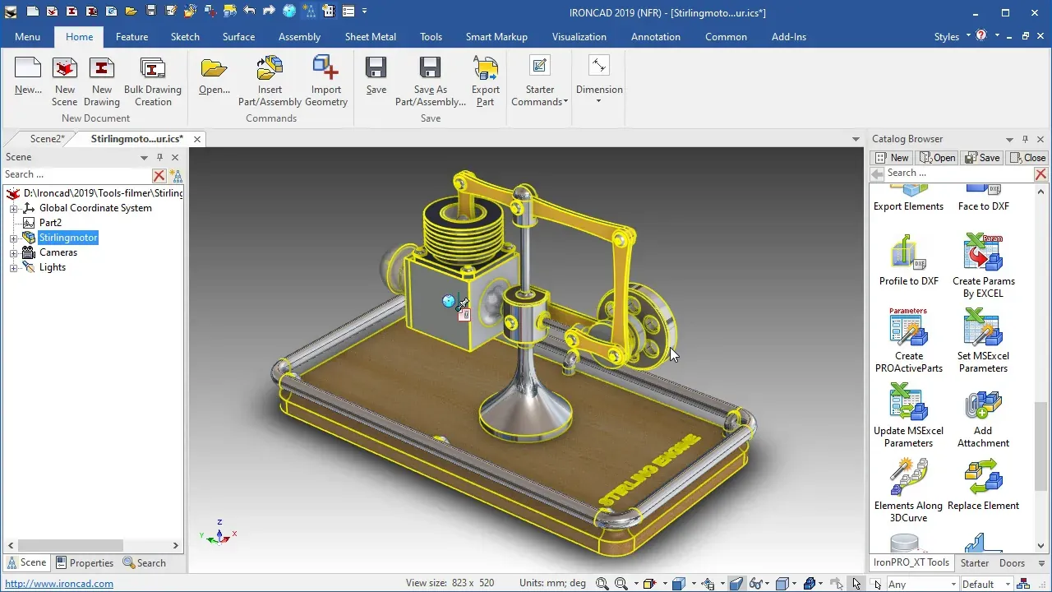Clear the Scene search with red X
The image size is (1052, 592).
click(159, 175)
